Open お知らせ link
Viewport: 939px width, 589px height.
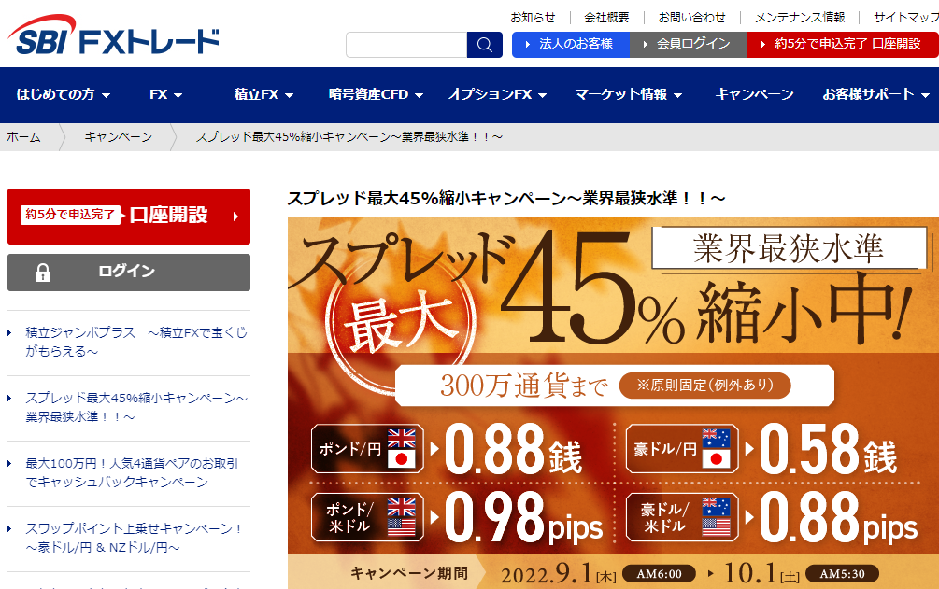533,18
